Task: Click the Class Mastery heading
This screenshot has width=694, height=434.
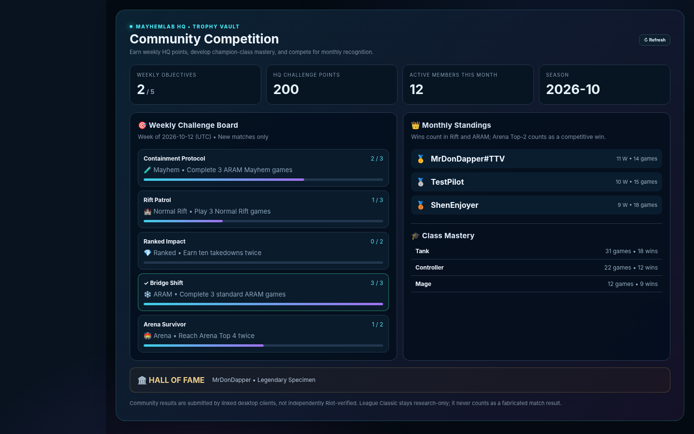Action: [448, 236]
